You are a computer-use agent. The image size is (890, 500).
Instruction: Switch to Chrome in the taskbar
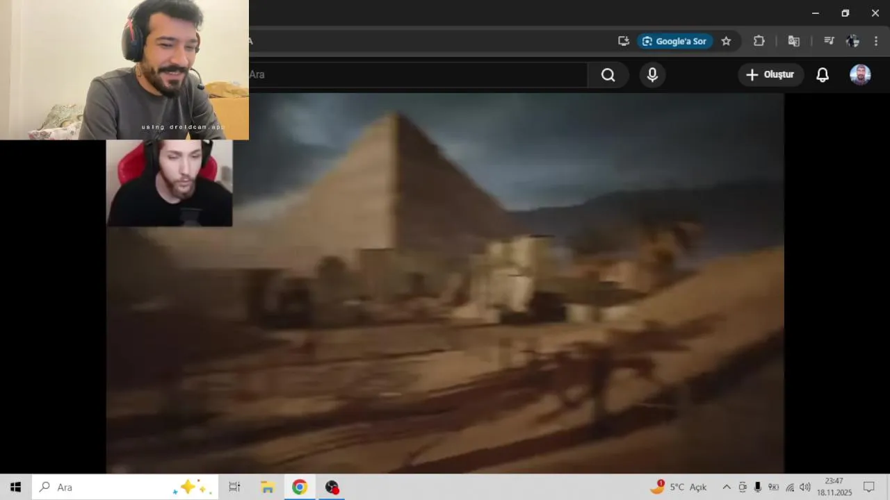tap(300, 487)
